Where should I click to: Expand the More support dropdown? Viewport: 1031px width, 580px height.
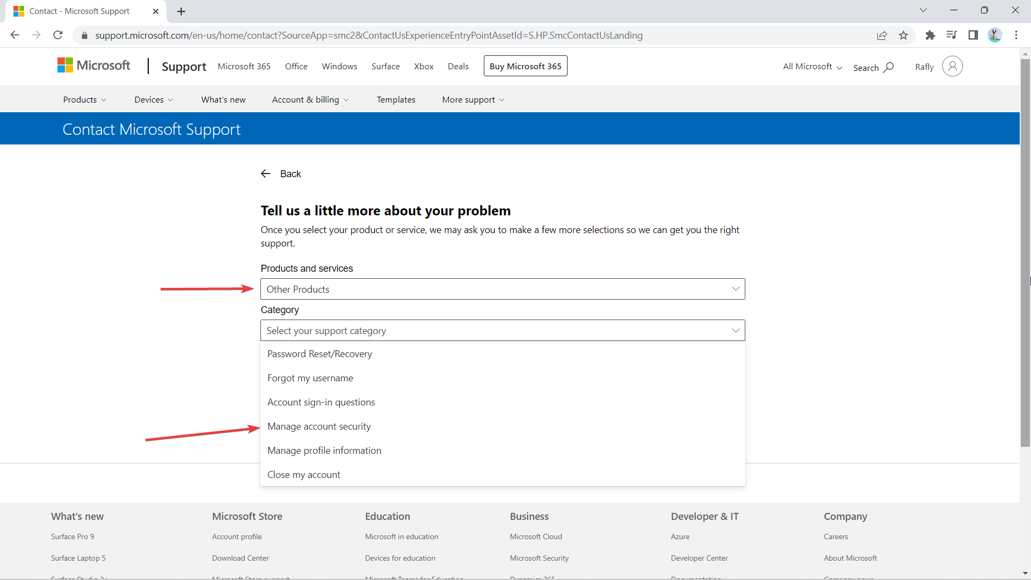pyautogui.click(x=474, y=99)
